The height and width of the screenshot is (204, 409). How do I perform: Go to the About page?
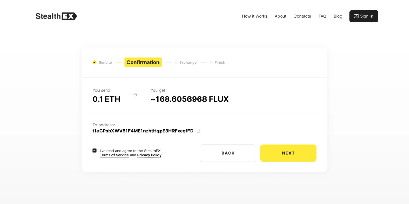[281, 16]
